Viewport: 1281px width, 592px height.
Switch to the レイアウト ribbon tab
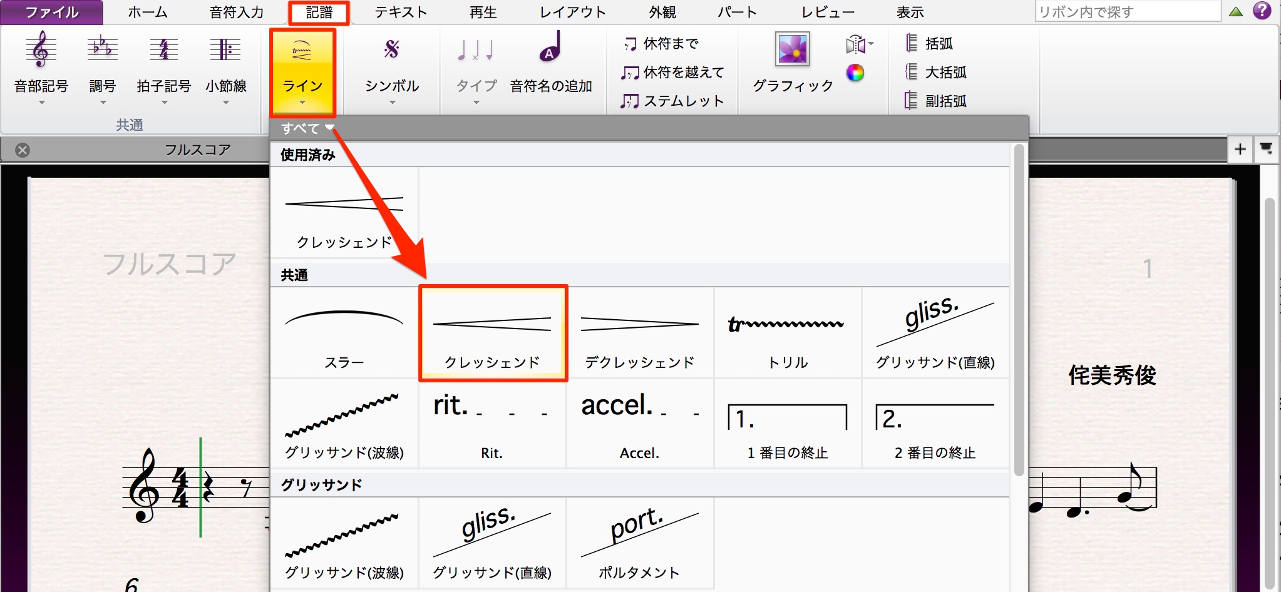(573, 12)
